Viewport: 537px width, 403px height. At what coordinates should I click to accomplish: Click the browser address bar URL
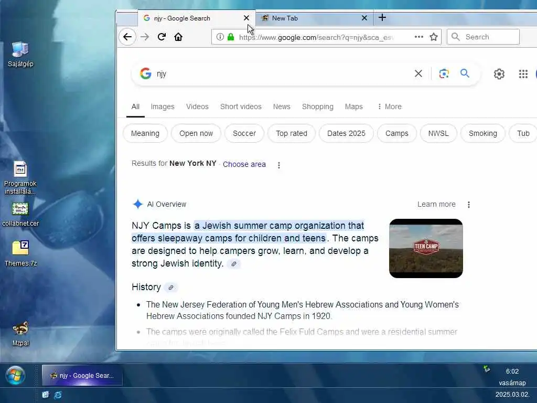(x=316, y=37)
